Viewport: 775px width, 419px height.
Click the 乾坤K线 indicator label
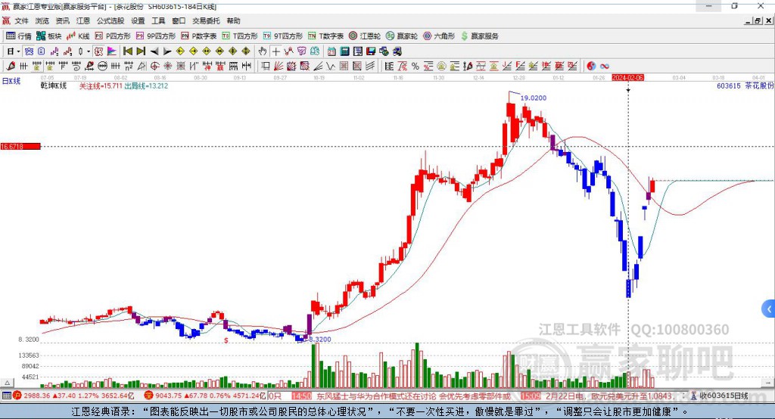[54, 86]
